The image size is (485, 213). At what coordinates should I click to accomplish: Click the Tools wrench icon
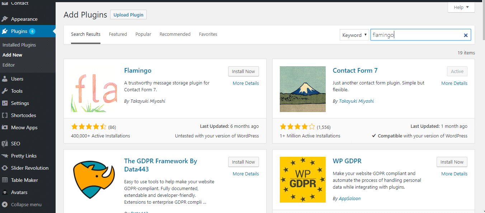point(5,91)
